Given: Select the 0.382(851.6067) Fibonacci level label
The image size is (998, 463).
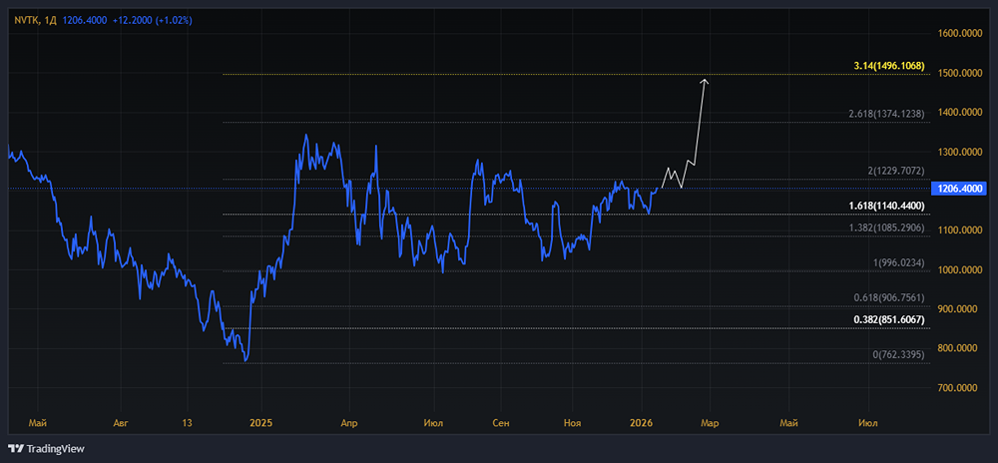Looking at the screenshot, I should (x=888, y=319).
